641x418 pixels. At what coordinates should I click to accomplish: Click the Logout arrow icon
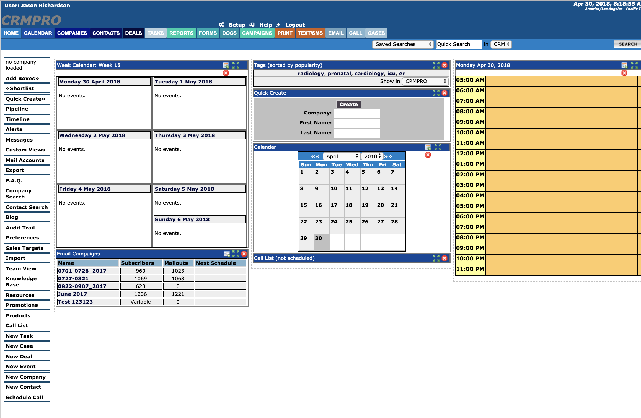point(278,25)
